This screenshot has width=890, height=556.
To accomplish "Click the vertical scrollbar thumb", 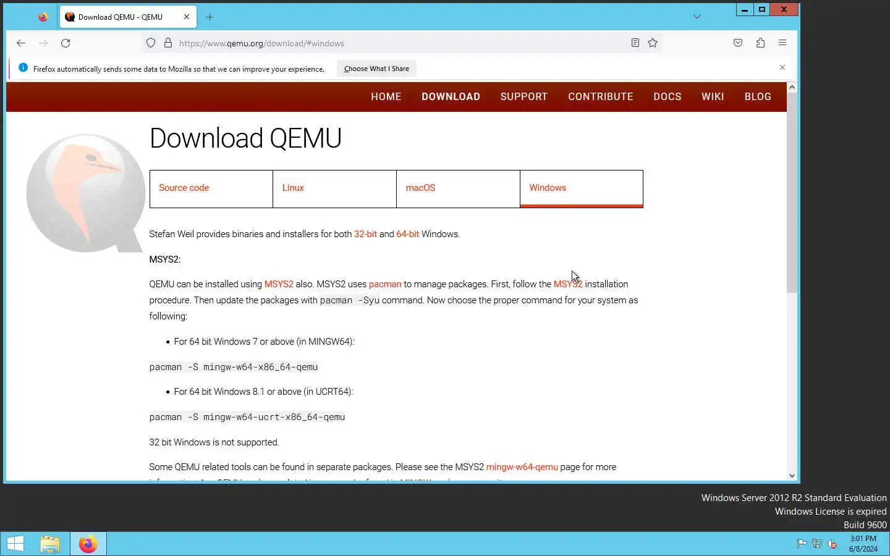I will [x=792, y=193].
